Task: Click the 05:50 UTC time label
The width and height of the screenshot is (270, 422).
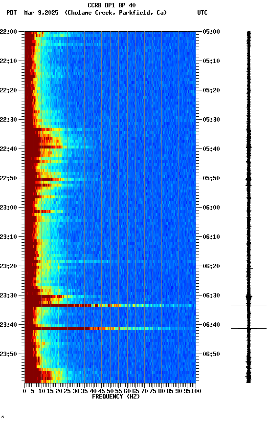Action: click(x=211, y=178)
